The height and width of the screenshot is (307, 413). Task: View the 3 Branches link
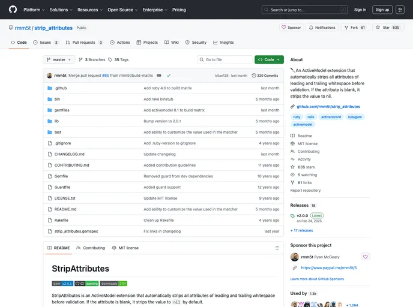(x=92, y=60)
